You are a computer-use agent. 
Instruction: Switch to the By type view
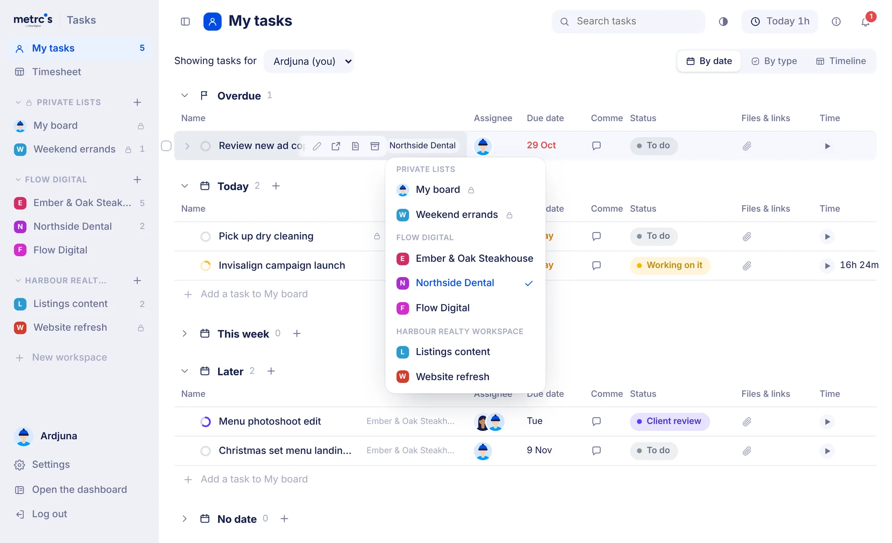tap(775, 61)
